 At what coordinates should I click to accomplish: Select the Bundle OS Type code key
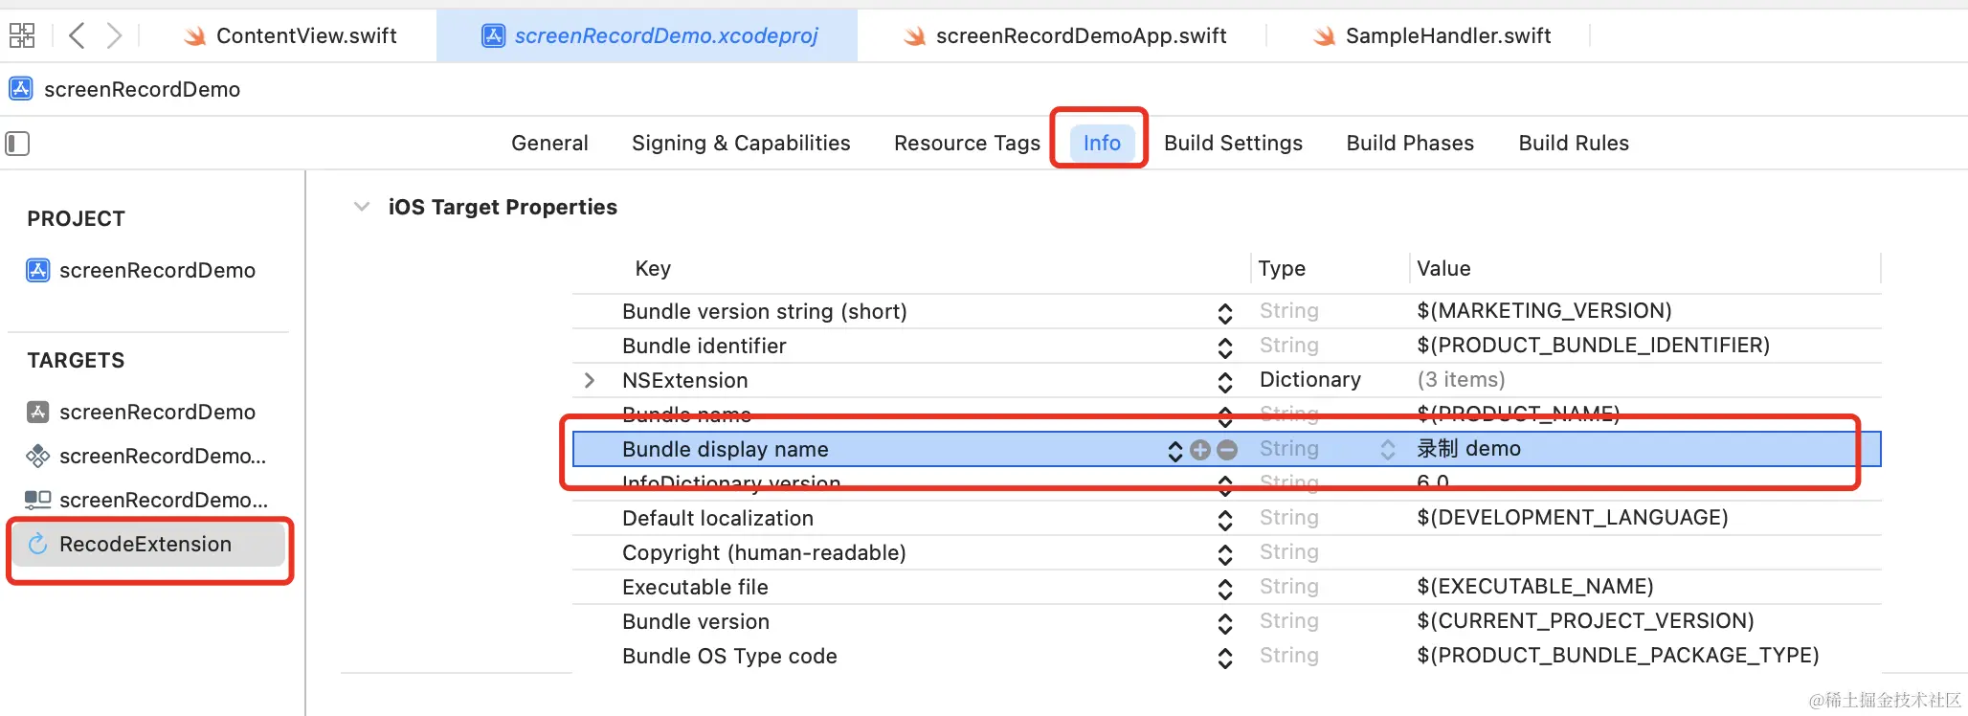point(729,657)
